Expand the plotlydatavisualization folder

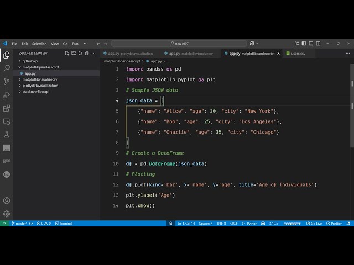[x=40, y=86]
